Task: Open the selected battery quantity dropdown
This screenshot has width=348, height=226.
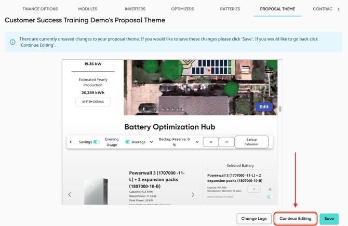Action: pos(254,189)
